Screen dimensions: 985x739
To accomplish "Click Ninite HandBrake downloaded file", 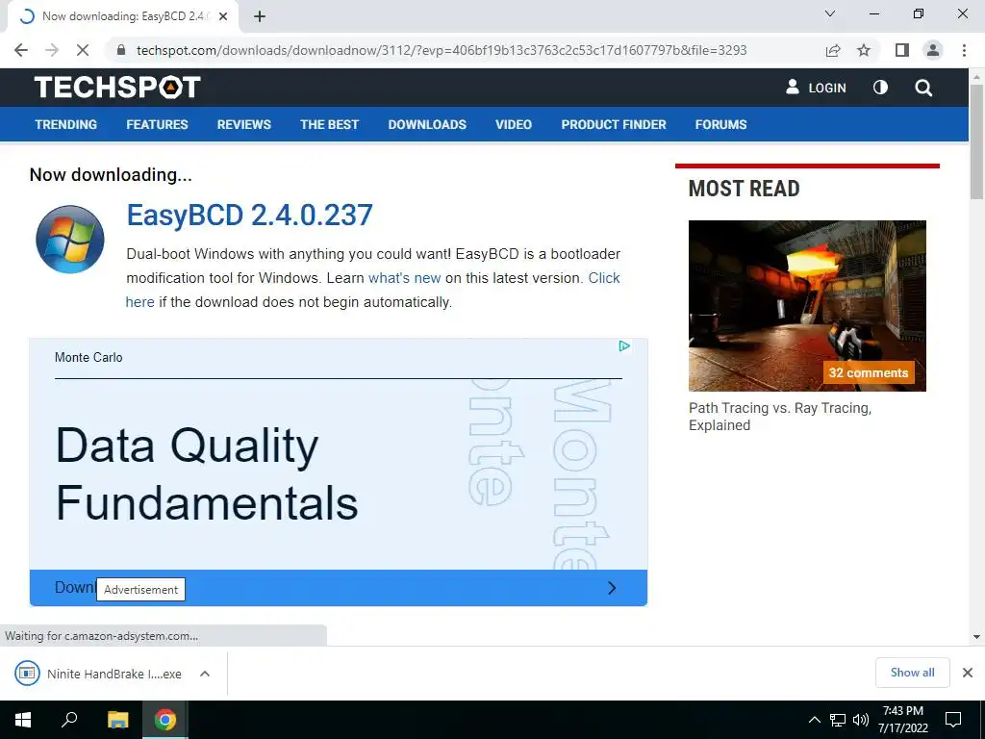I will tap(100, 674).
